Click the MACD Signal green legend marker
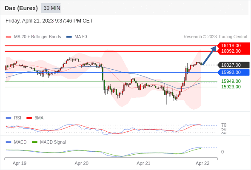The image size is (251, 170). [x=34, y=142]
